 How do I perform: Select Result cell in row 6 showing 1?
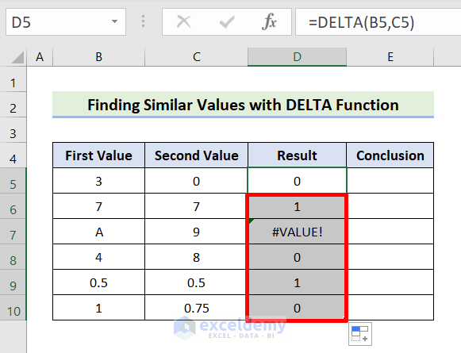297,206
